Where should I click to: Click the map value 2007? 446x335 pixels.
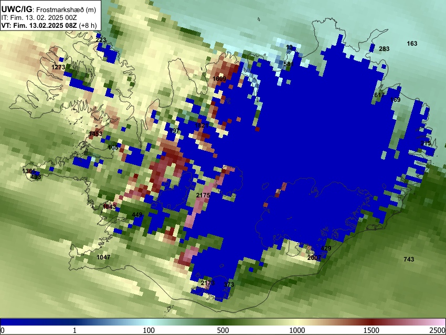click(x=314, y=258)
